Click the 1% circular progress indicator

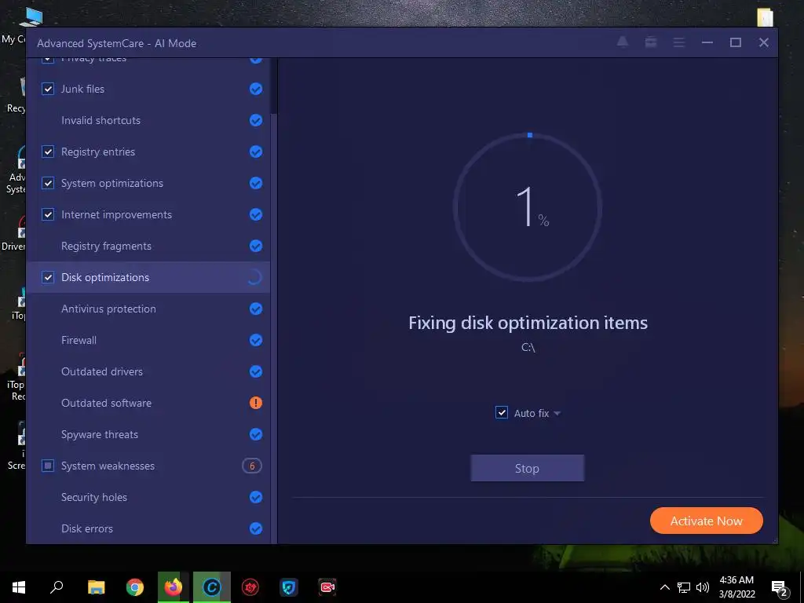[528, 207]
